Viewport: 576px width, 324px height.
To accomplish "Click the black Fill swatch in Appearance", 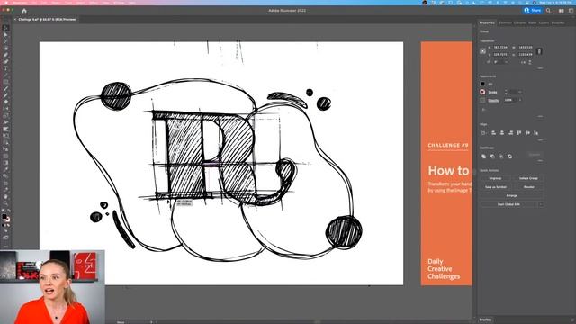I will (482, 84).
